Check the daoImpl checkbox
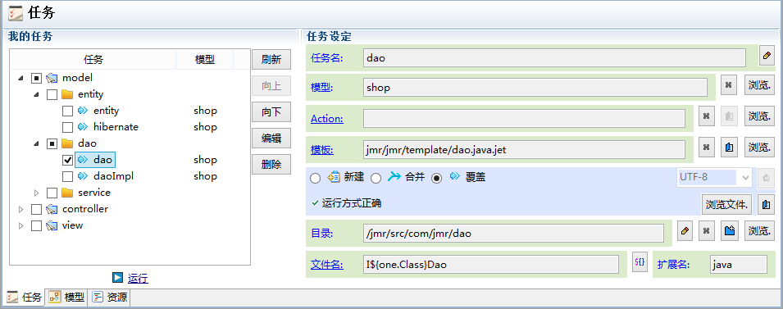Image resolution: width=783 pixels, height=309 pixels. click(67, 177)
